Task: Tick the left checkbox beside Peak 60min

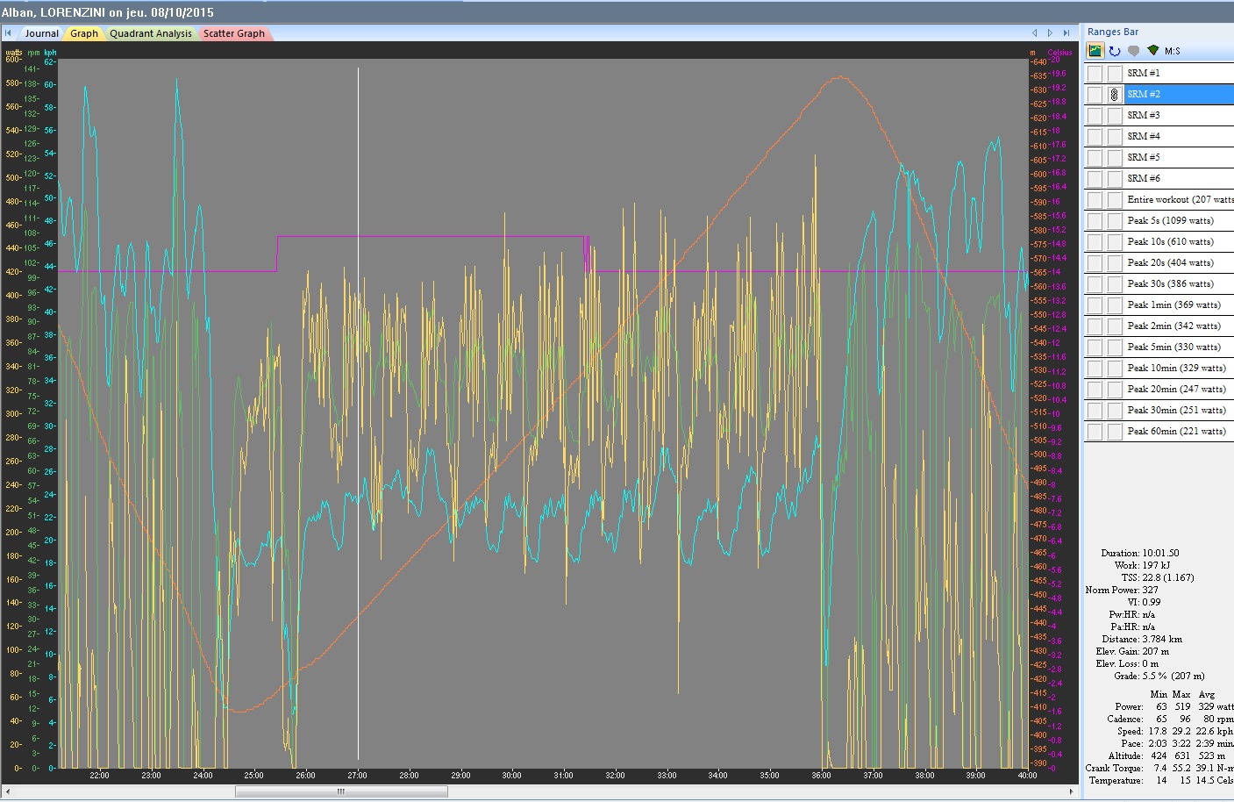Action: (1095, 432)
